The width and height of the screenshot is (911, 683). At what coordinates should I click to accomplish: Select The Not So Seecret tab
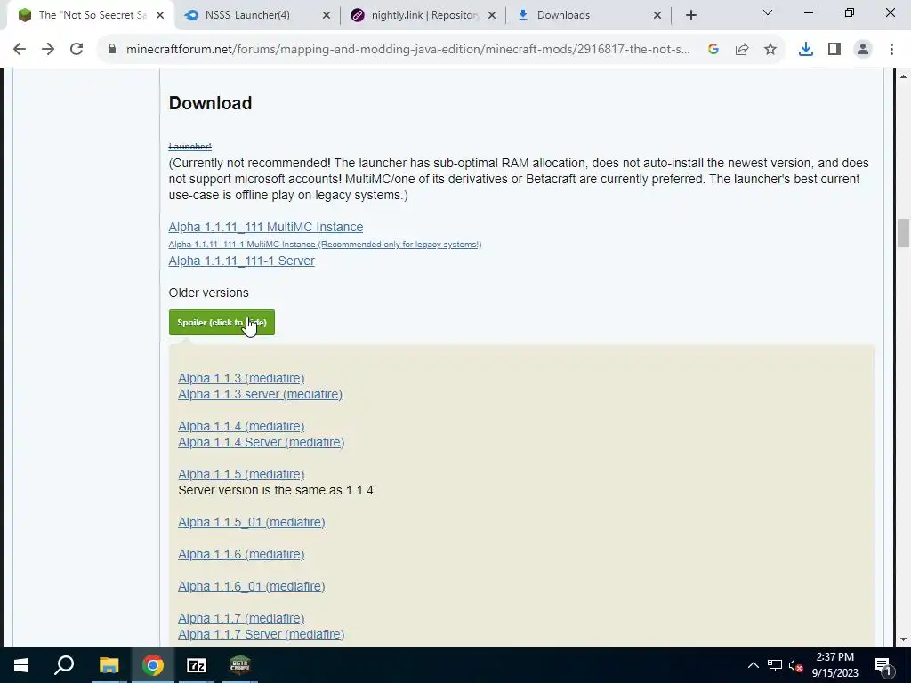pyautogui.click(x=92, y=15)
